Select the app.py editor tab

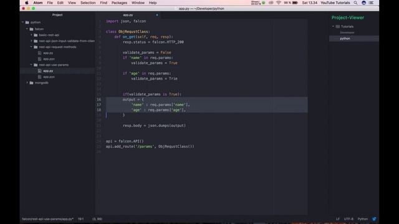point(128,15)
